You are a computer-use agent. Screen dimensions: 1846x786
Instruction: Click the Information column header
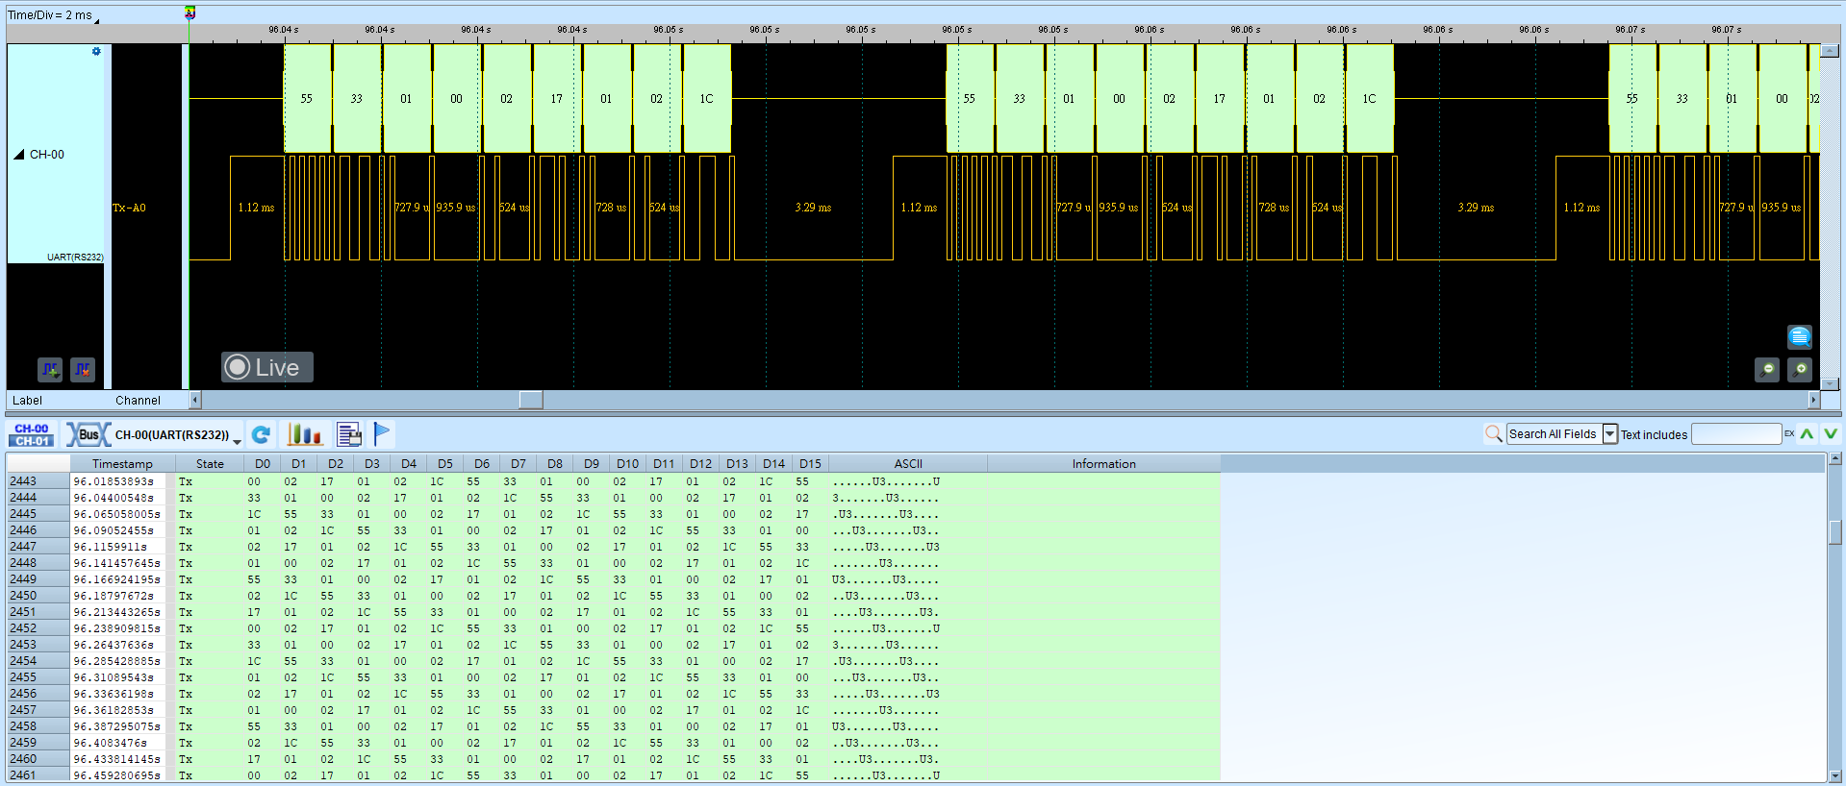point(1104,464)
